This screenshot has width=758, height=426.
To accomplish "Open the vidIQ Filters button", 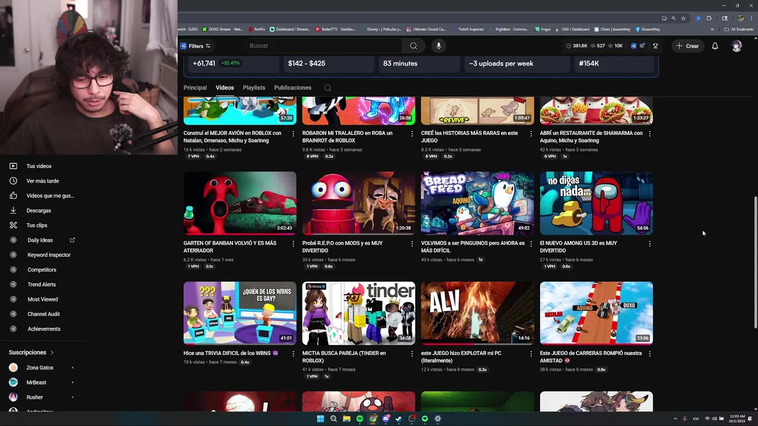I will point(195,46).
